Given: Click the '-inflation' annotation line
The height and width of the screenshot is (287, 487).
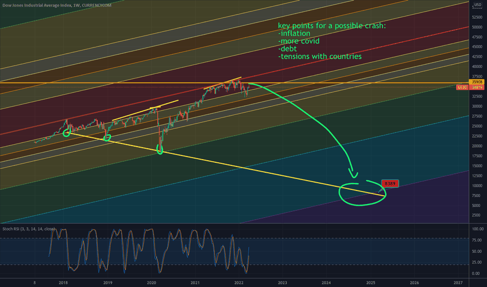Looking at the screenshot, I should pyautogui.click(x=294, y=33).
